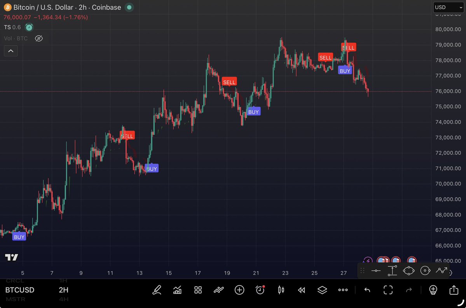Screen dimensions: 466x308
Task: Tap the TradingView logo on chart
Action: pos(12,257)
